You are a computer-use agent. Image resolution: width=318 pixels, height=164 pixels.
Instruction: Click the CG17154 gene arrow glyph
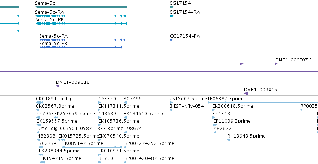(x=172, y=7)
